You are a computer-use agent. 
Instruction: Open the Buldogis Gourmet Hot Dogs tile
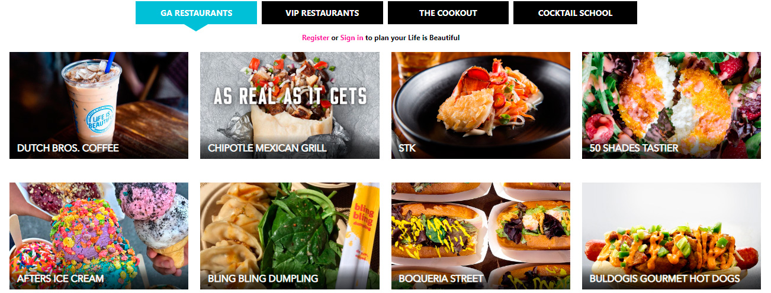pos(672,236)
